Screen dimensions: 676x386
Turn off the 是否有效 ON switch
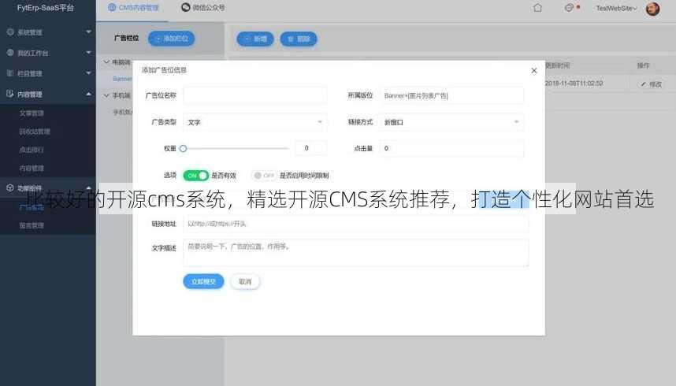pos(195,176)
